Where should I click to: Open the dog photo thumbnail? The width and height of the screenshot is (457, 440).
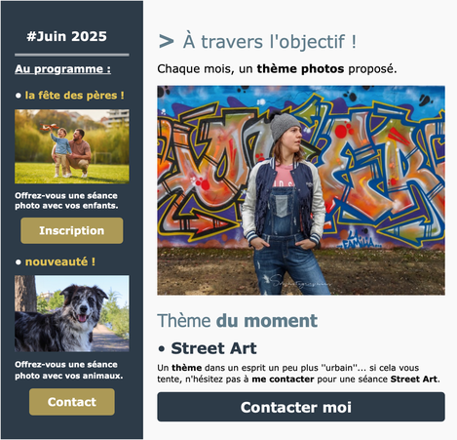point(72,313)
